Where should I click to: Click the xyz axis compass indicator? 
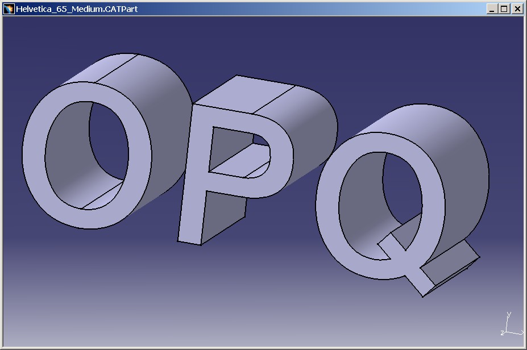[512, 324]
